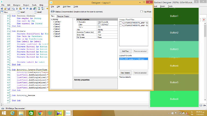Open the Windows Start button
207x116 pixels.
coord(4,113)
